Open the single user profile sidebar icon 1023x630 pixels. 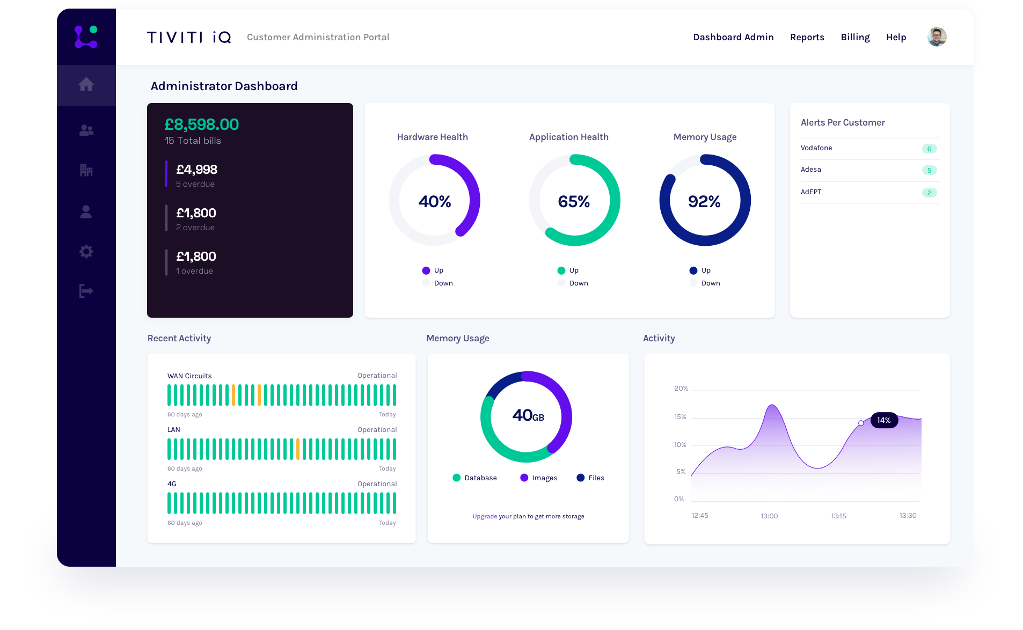[x=86, y=211]
